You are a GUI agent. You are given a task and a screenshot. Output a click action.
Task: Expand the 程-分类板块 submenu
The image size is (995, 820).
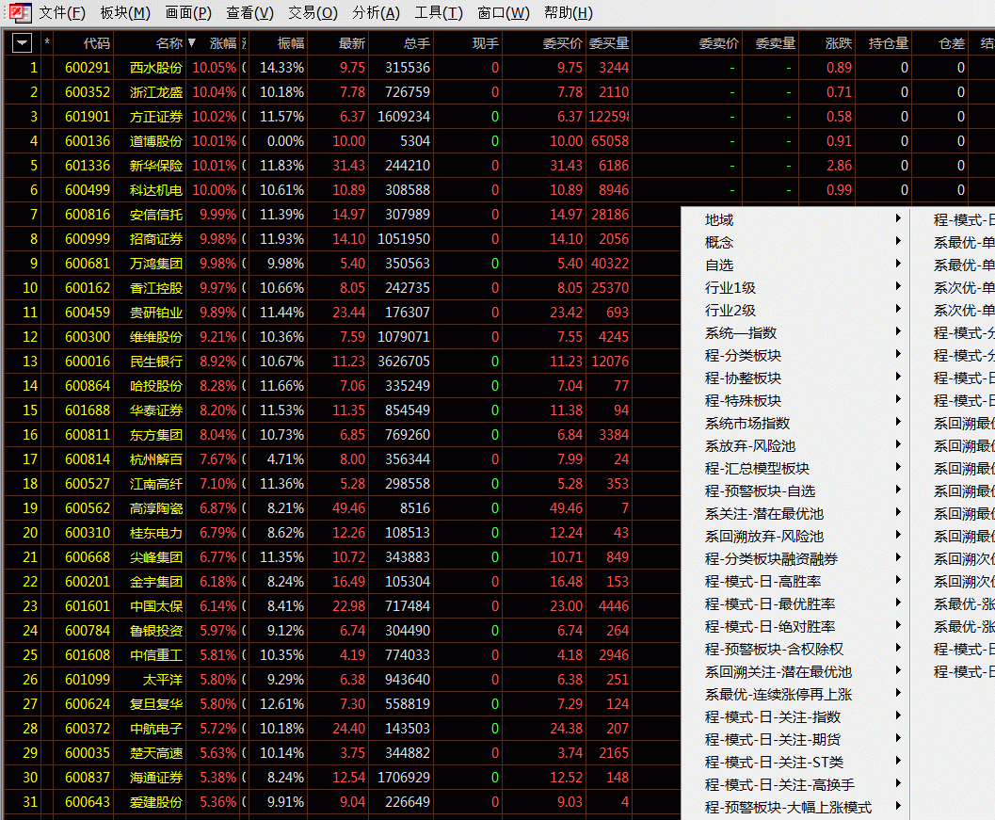pyautogui.click(x=795, y=356)
